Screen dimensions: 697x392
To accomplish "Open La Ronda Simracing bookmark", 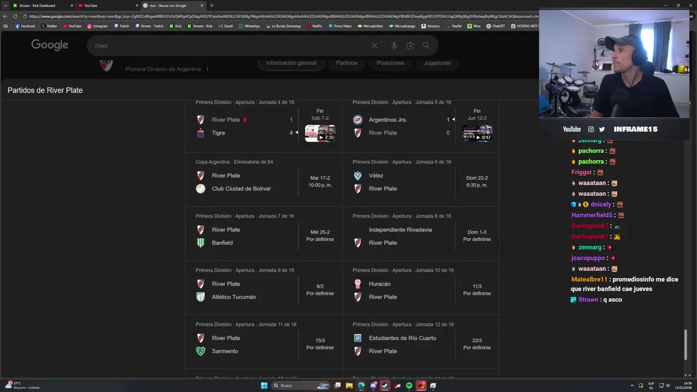I will point(283,26).
